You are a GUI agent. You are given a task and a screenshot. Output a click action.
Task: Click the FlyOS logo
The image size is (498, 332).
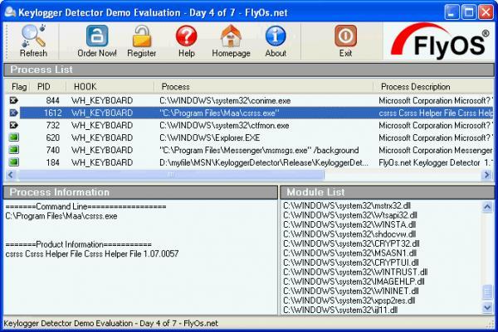click(439, 41)
